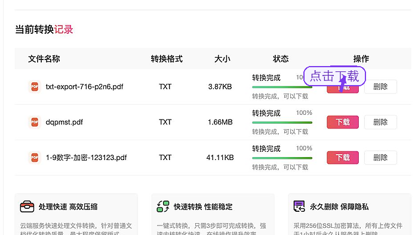Click the 100% label in the dqpmst.pdf row
The image size is (418, 235).
304,113
